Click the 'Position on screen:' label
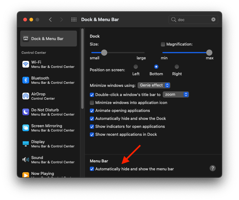This screenshot has width=239, height=200. 107,70
